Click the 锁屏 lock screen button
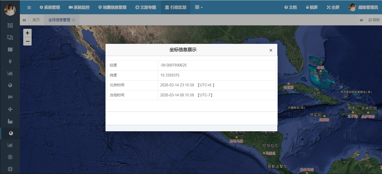Screen dimensions: 382x174 [x=312, y=7]
